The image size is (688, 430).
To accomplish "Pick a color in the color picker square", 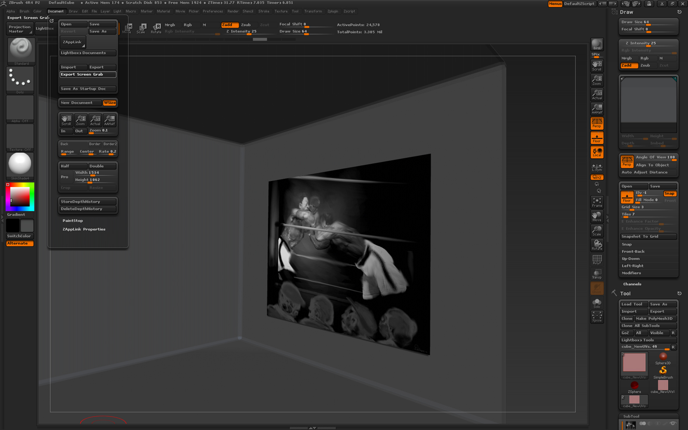I will point(19,197).
